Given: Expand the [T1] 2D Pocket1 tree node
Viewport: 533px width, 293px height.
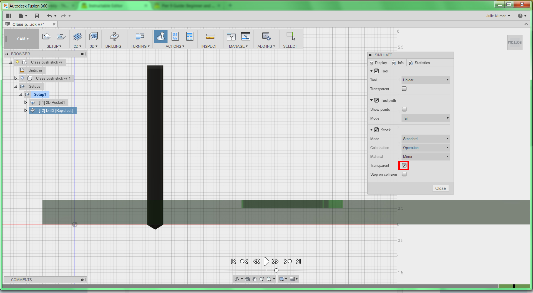Looking at the screenshot, I should click(25, 102).
